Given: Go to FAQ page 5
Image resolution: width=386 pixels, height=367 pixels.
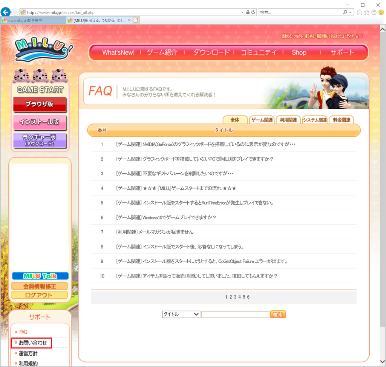Looking at the screenshot, I should (244, 297).
